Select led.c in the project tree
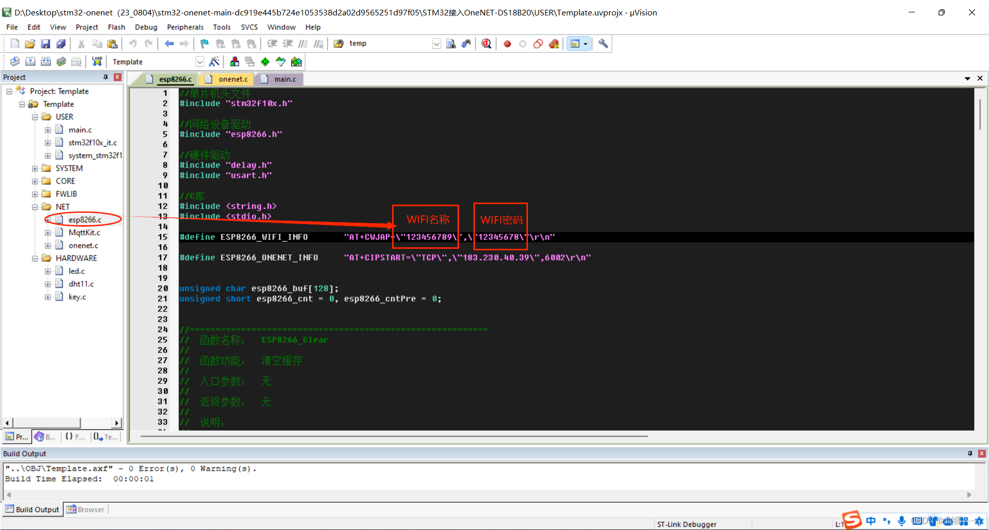Screen dimensions: 989x530 (x=76, y=271)
